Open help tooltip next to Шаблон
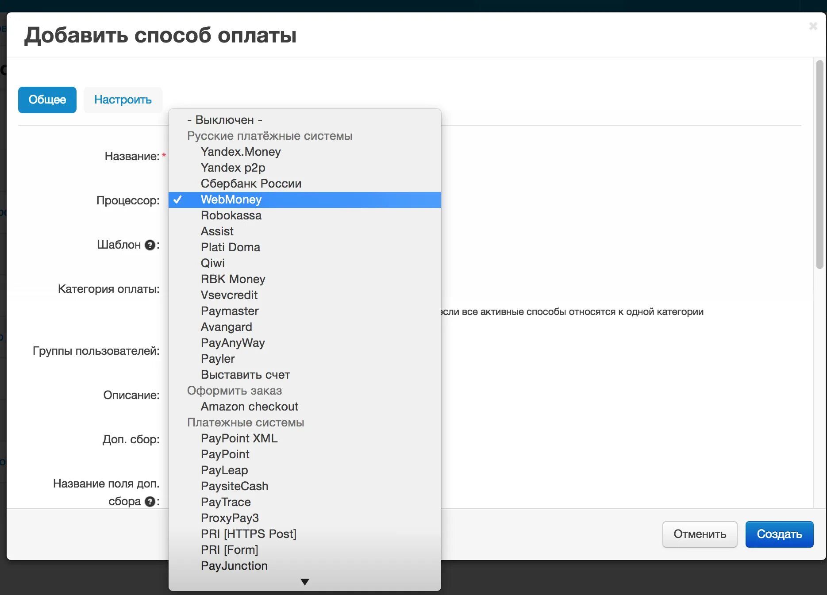 [150, 245]
